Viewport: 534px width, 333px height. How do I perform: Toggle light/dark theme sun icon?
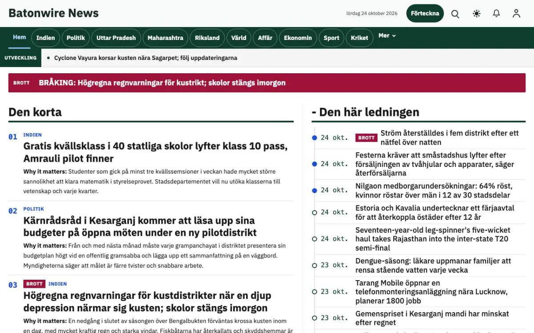(477, 13)
